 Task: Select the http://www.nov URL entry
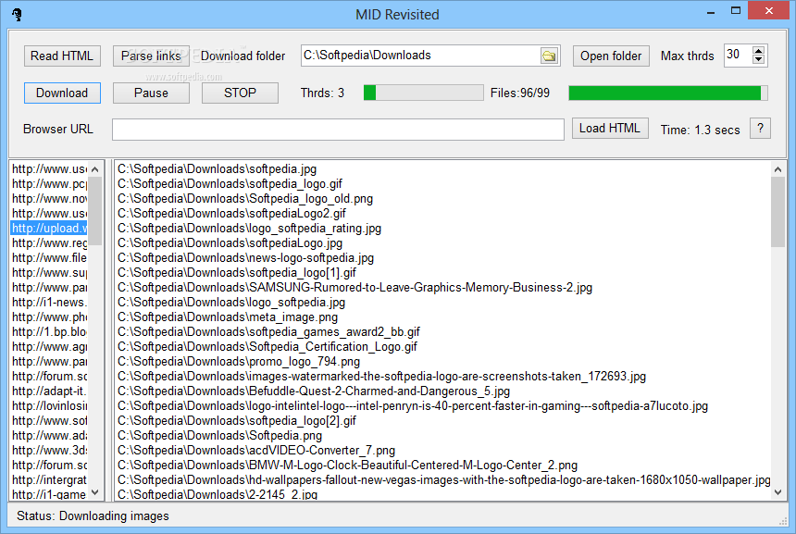pos(49,199)
